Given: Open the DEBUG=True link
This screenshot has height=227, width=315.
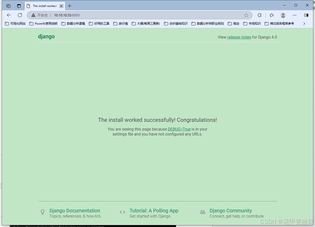Looking at the screenshot, I should [x=179, y=129].
